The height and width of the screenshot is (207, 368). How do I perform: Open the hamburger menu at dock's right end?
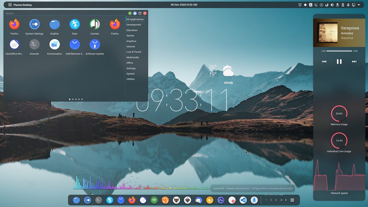pyautogui.click(x=292, y=200)
